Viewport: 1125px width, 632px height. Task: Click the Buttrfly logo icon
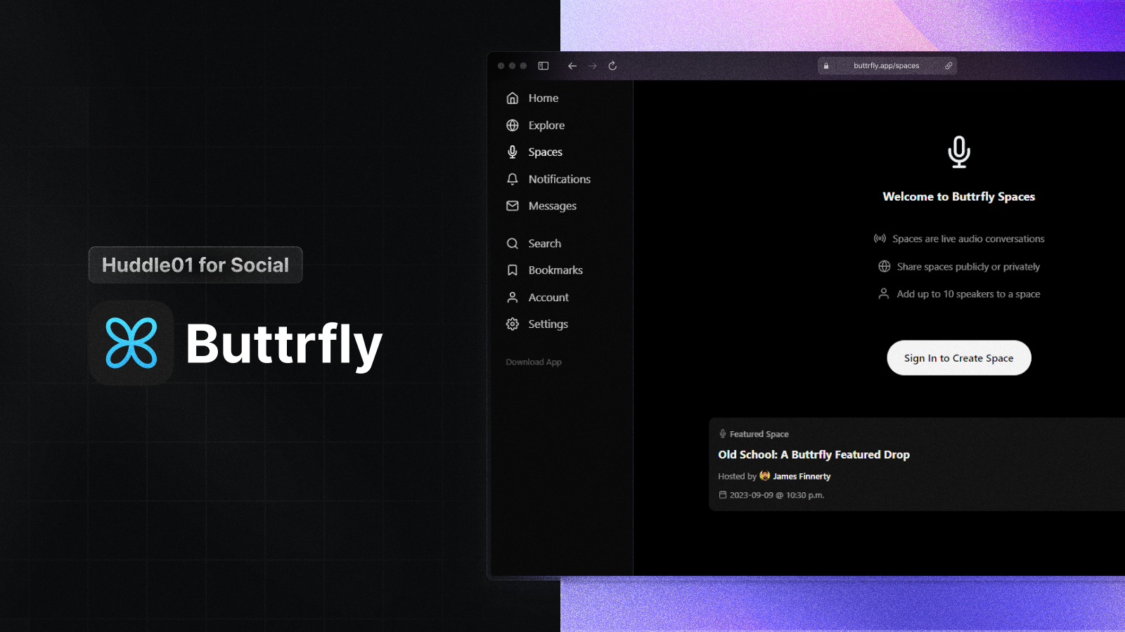(131, 343)
